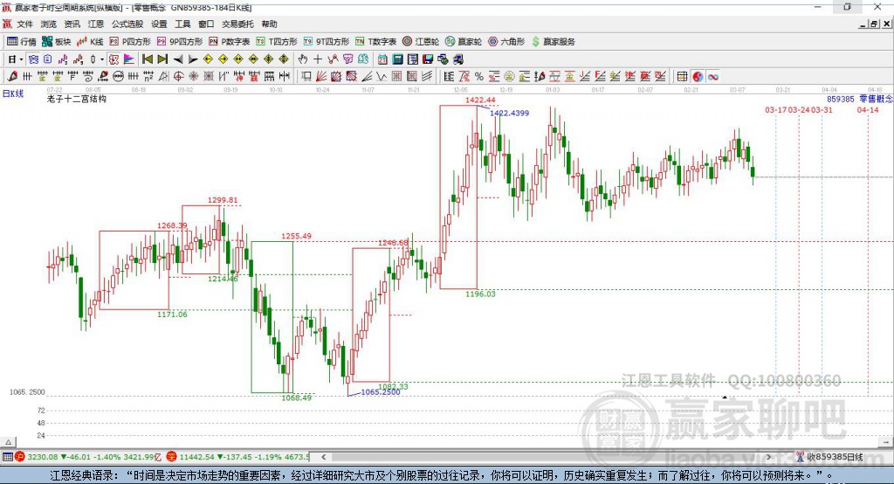Click the 日K线 label
The height and width of the screenshot is (484, 894).
[x=12, y=93]
